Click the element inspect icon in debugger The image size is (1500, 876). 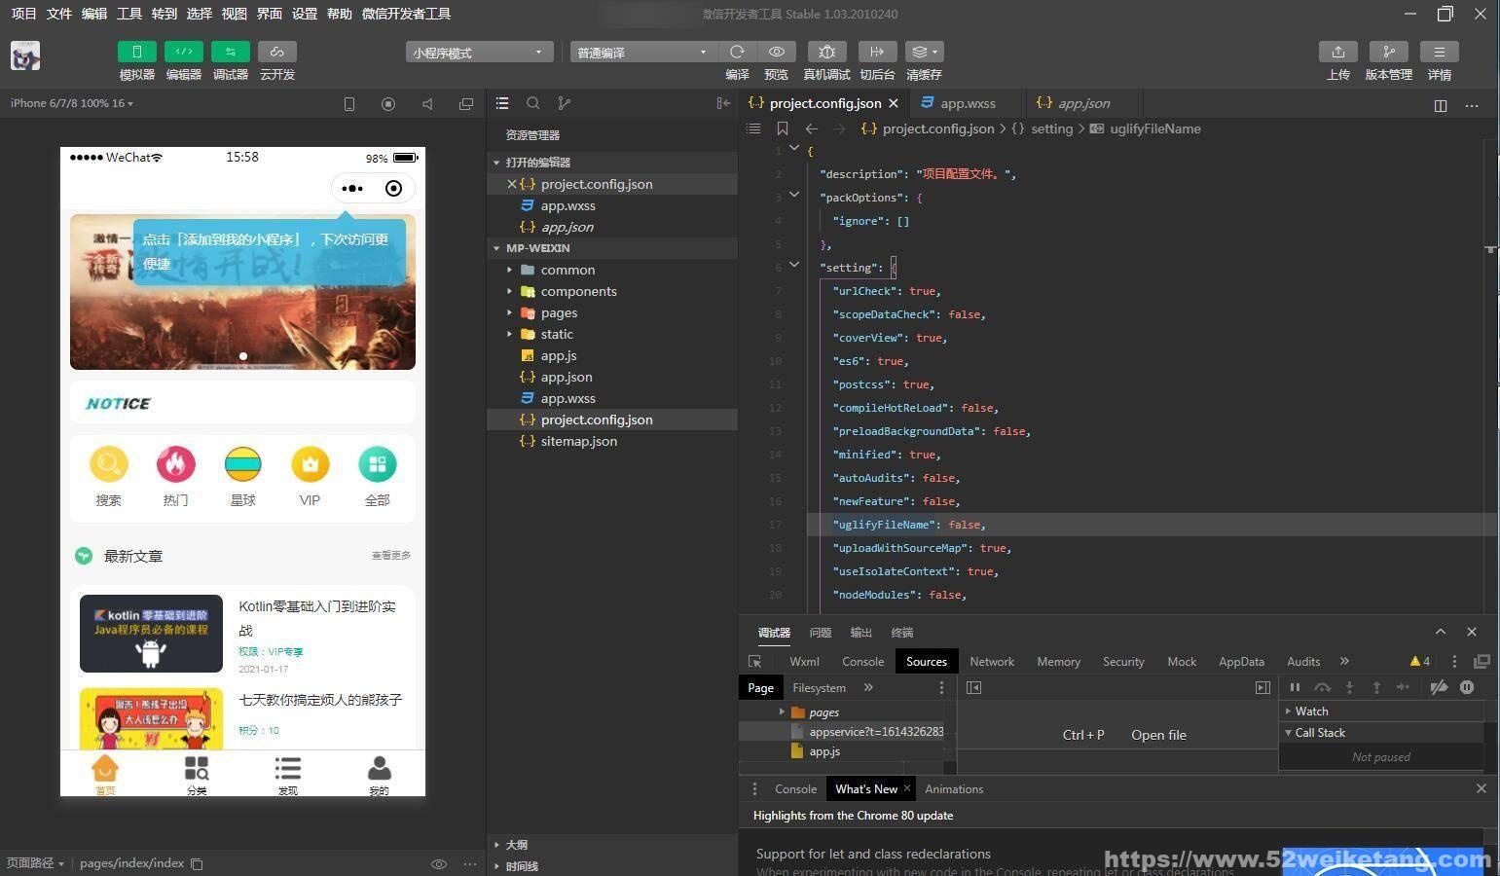(x=755, y=661)
